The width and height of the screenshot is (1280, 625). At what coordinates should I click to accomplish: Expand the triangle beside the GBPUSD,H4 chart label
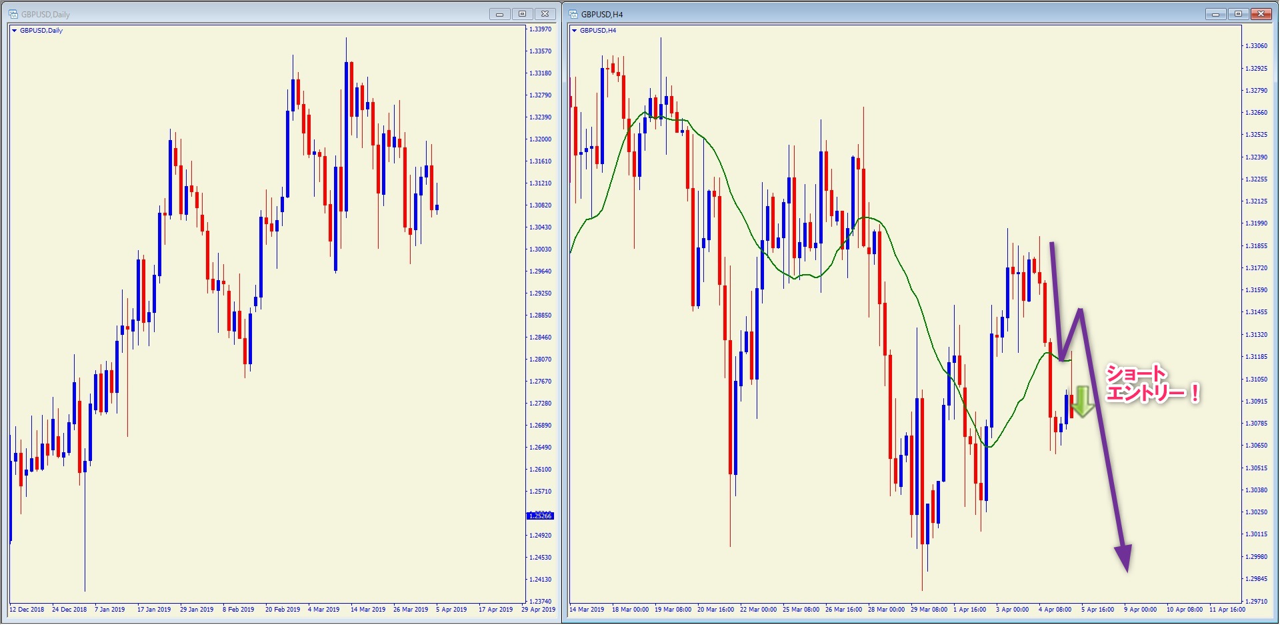tap(574, 31)
